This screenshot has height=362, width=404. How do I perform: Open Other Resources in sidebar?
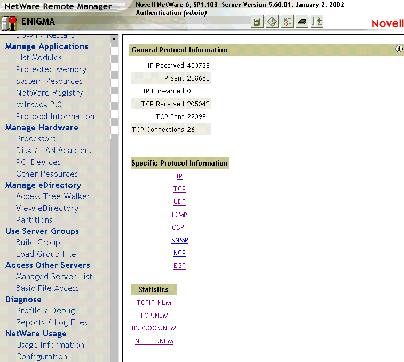[47, 174]
